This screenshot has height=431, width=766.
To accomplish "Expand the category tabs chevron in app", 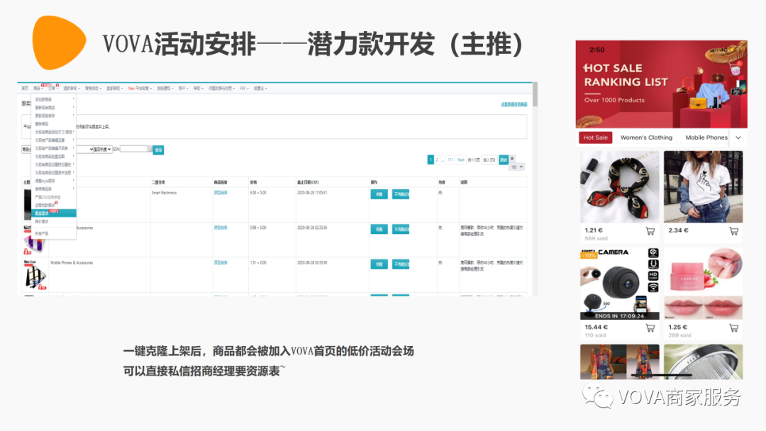I will pyautogui.click(x=738, y=138).
